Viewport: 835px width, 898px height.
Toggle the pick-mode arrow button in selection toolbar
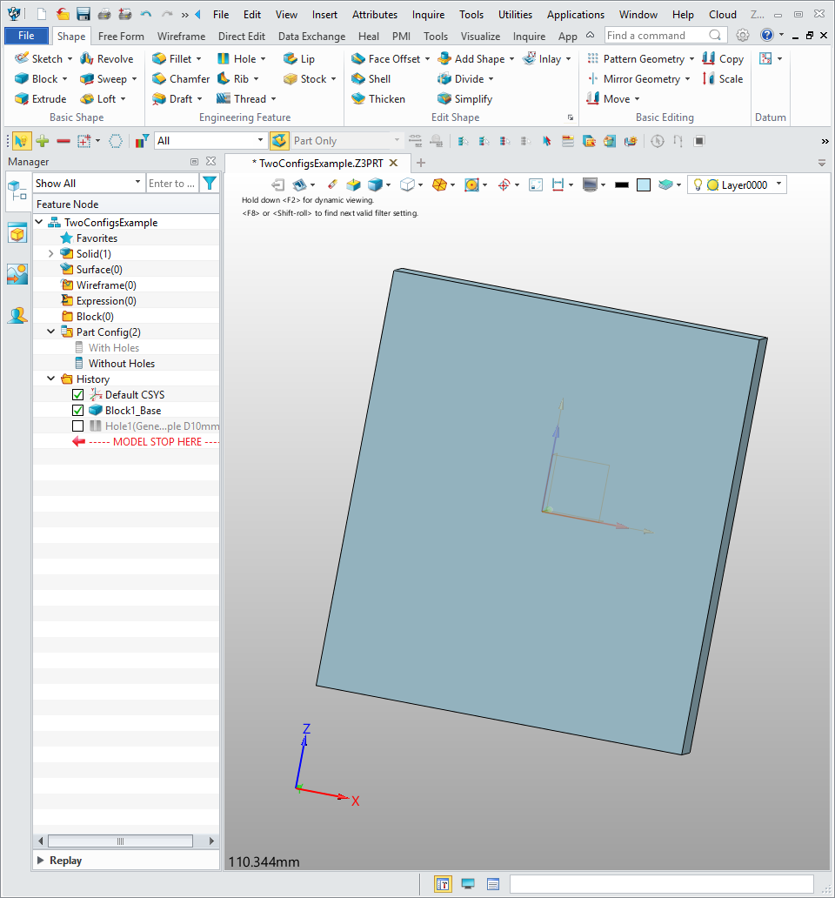pyautogui.click(x=21, y=141)
